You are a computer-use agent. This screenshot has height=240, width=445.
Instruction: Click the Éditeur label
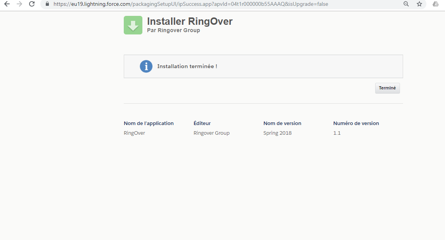pyautogui.click(x=202, y=123)
